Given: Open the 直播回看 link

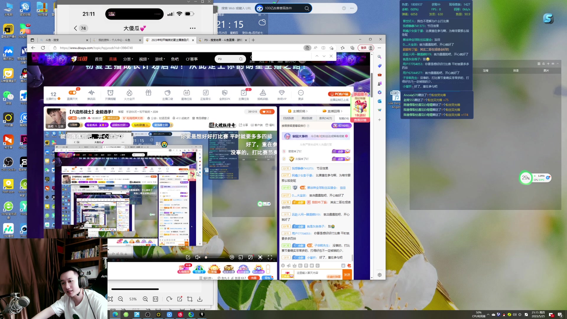Looking at the screenshot, I should pos(333,111).
